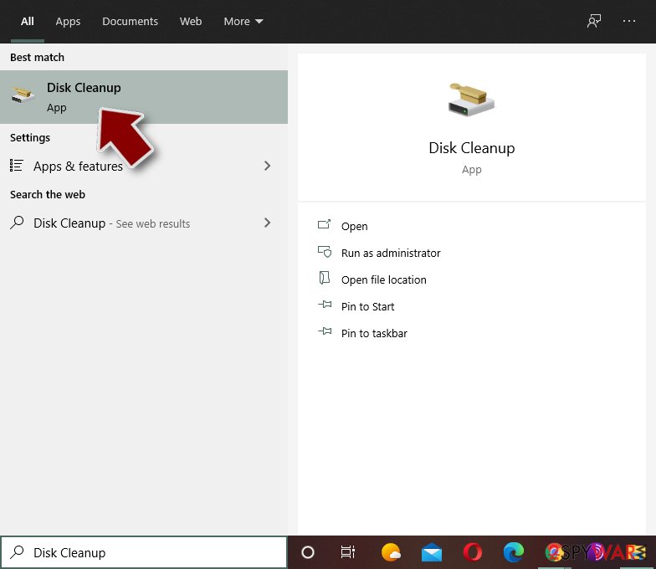Open the feedback person icon

click(x=594, y=21)
